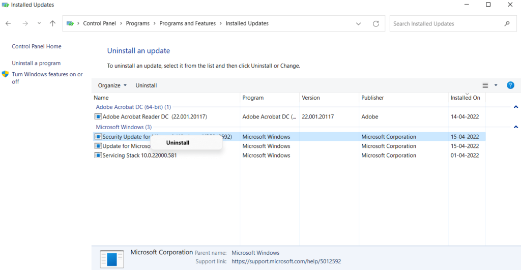Open the Organize menu
Viewport: 521px width, 270px height.
112,85
